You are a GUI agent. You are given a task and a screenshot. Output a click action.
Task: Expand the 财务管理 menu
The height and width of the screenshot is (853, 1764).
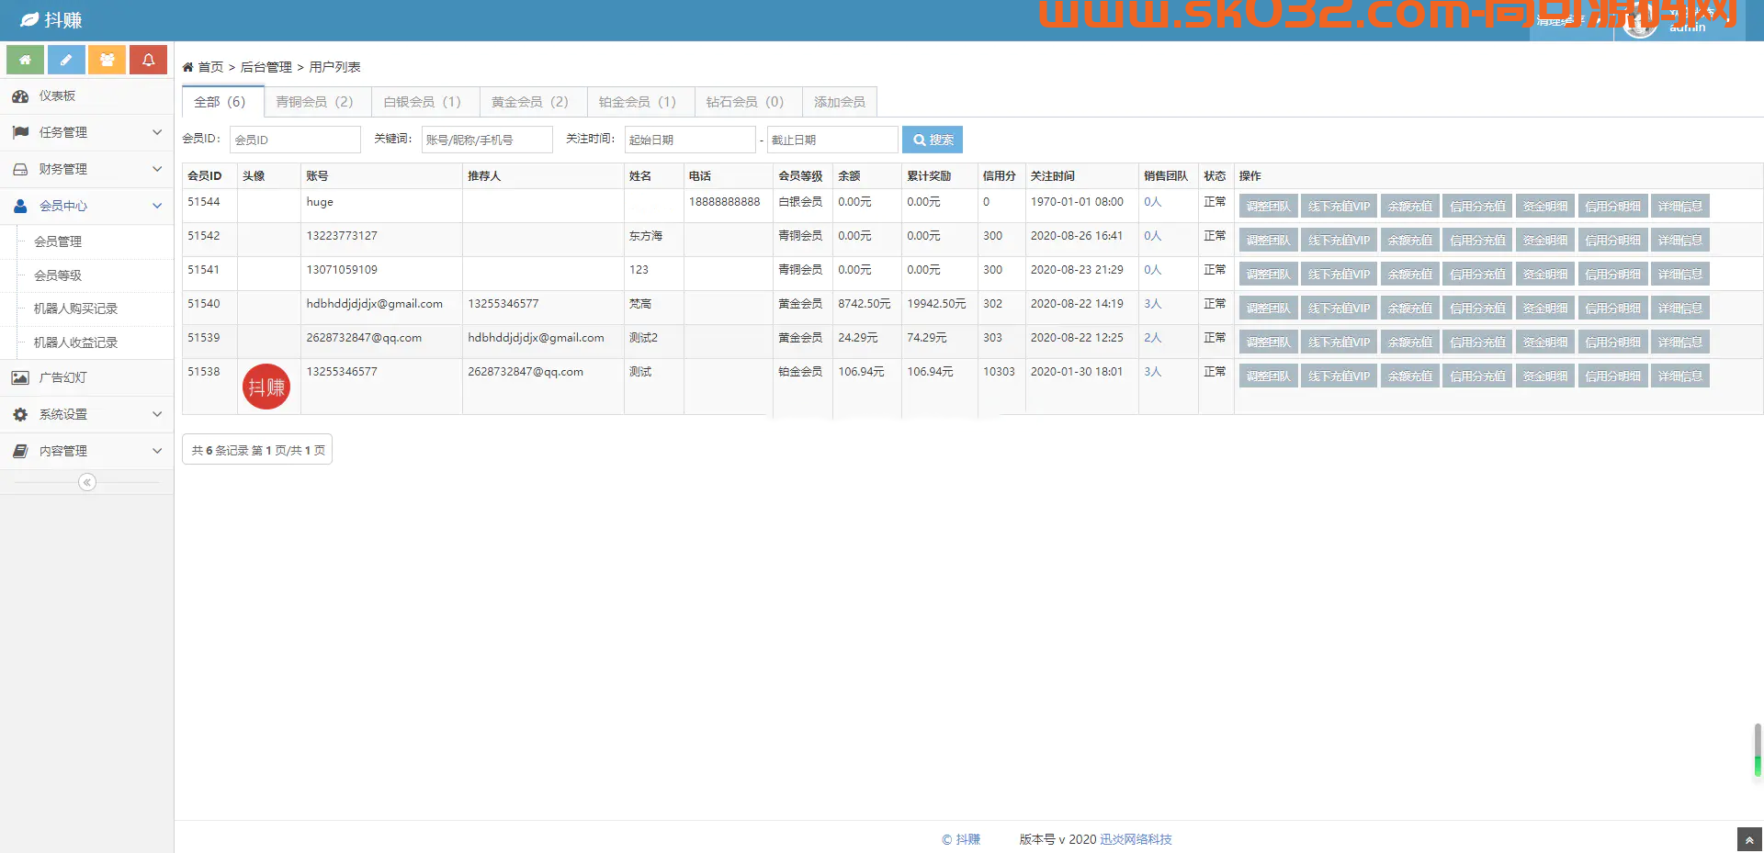tap(86, 169)
